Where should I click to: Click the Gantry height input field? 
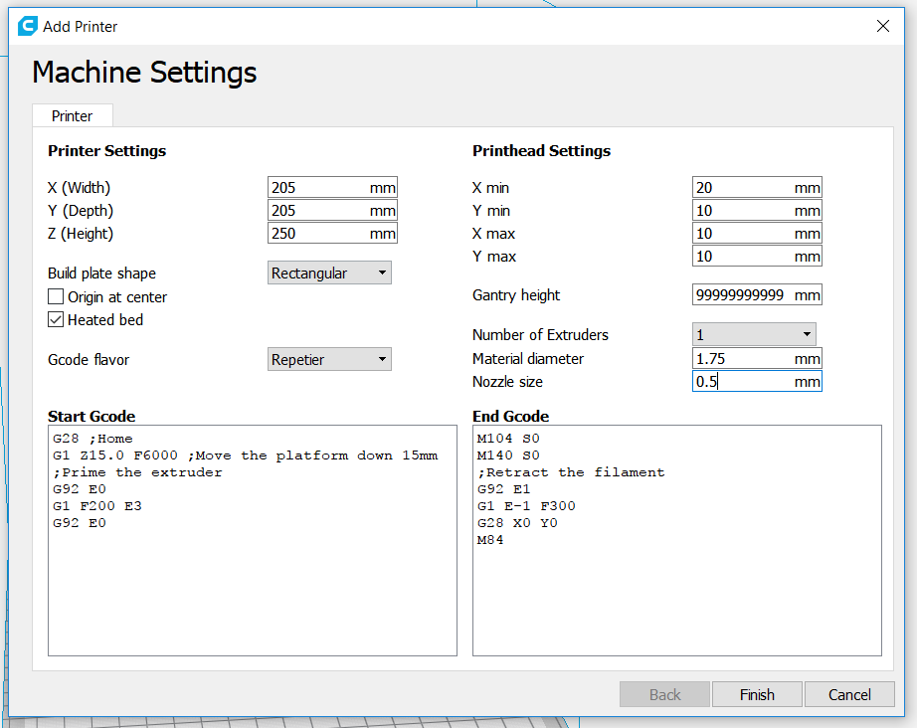(742, 295)
